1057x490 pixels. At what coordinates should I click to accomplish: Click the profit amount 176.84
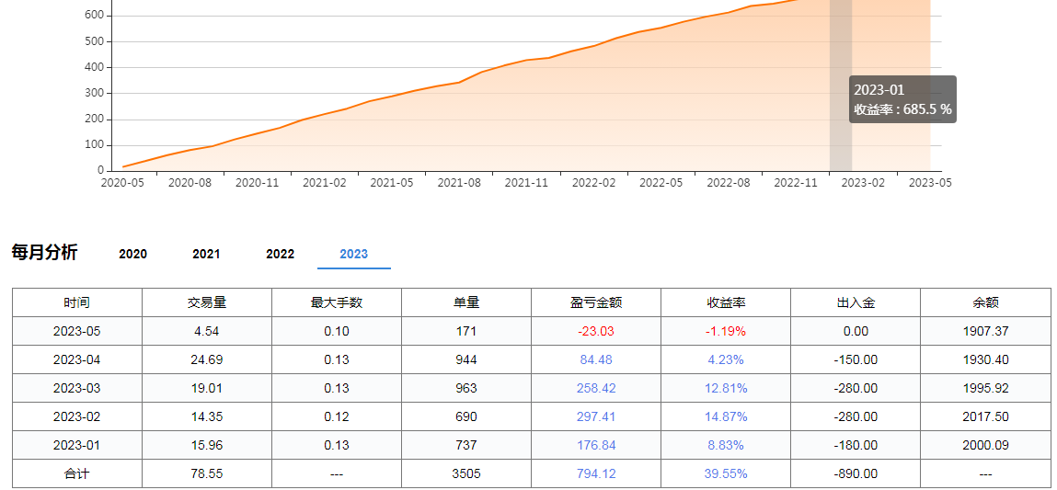[x=596, y=445]
